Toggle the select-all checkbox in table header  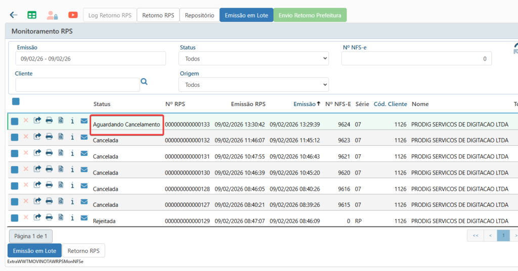pyautogui.click(x=16, y=101)
